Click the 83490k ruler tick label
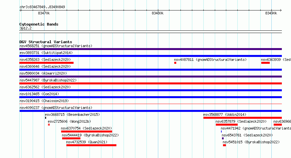 pyautogui.click(x=271, y=13)
